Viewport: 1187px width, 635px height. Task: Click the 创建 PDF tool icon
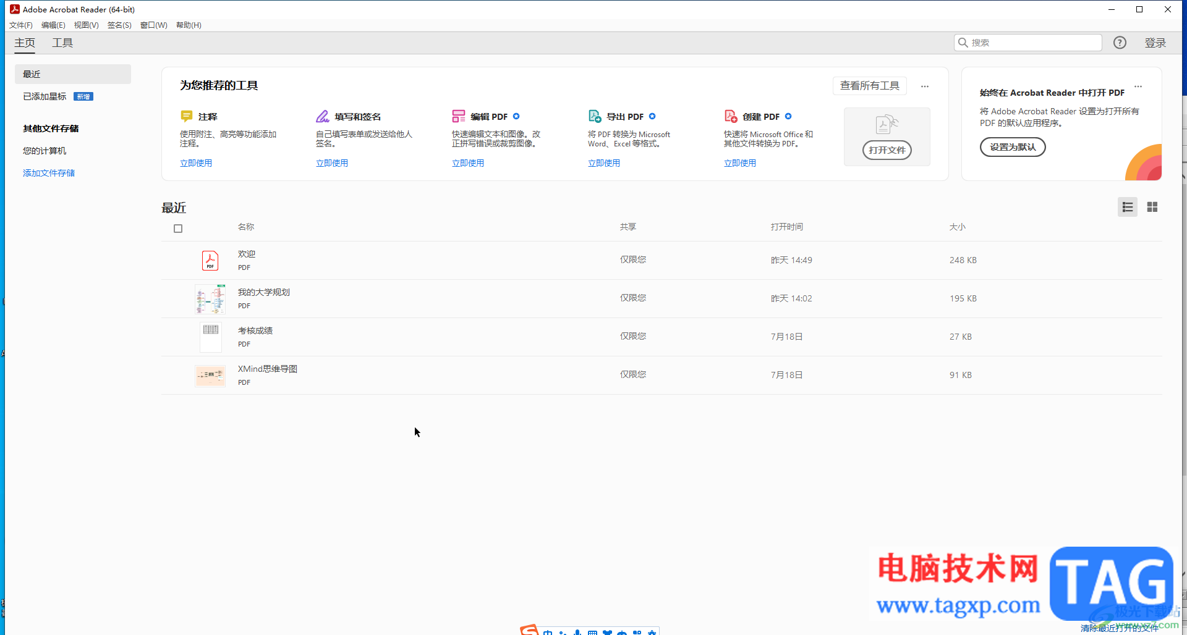tap(731, 116)
